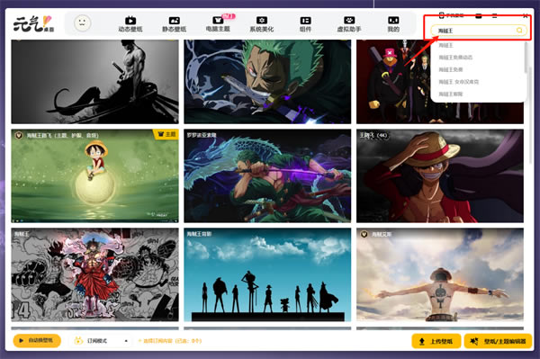This screenshot has height=359, width=540.
Task: Click the 选择订阅内容 link
Action: point(170,341)
